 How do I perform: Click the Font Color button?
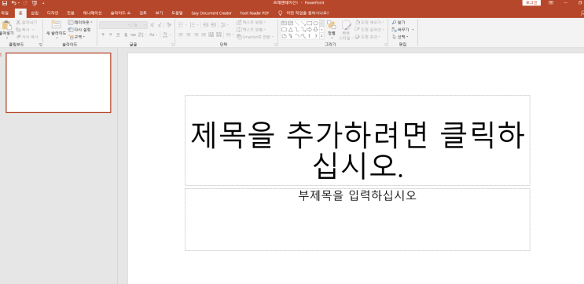(x=165, y=35)
